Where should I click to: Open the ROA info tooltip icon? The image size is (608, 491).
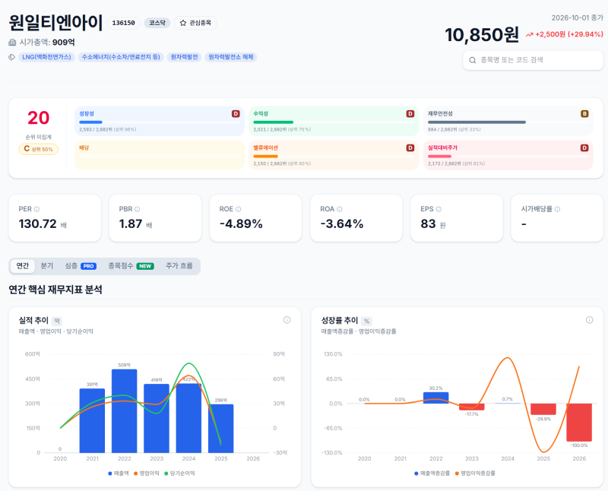click(x=340, y=209)
